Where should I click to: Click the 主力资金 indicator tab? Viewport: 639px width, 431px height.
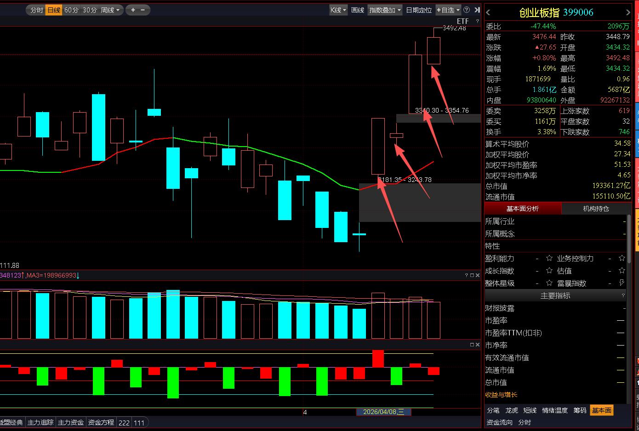pyautogui.click(x=71, y=422)
